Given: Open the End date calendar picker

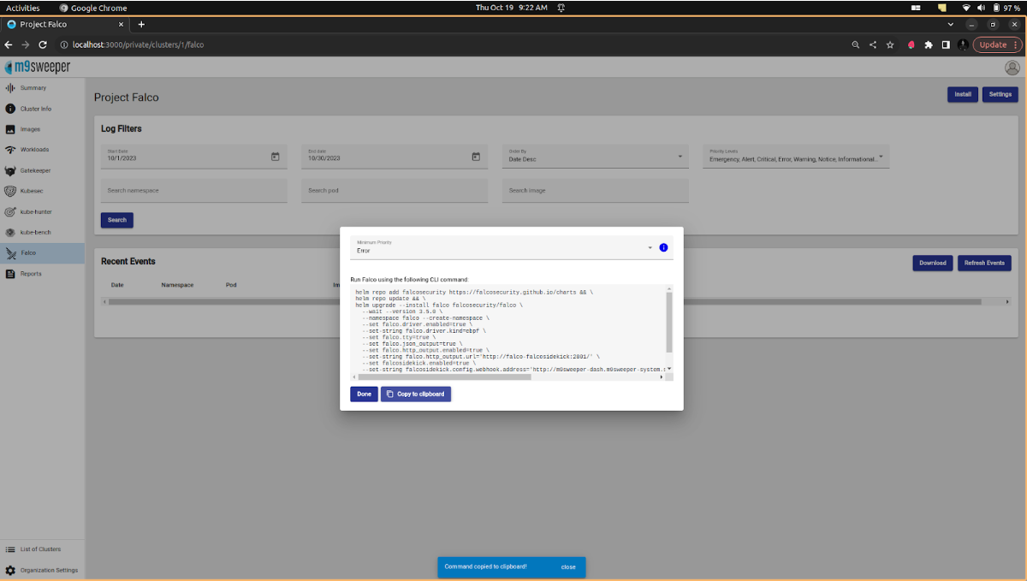Looking at the screenshot, I should point(476,157).
